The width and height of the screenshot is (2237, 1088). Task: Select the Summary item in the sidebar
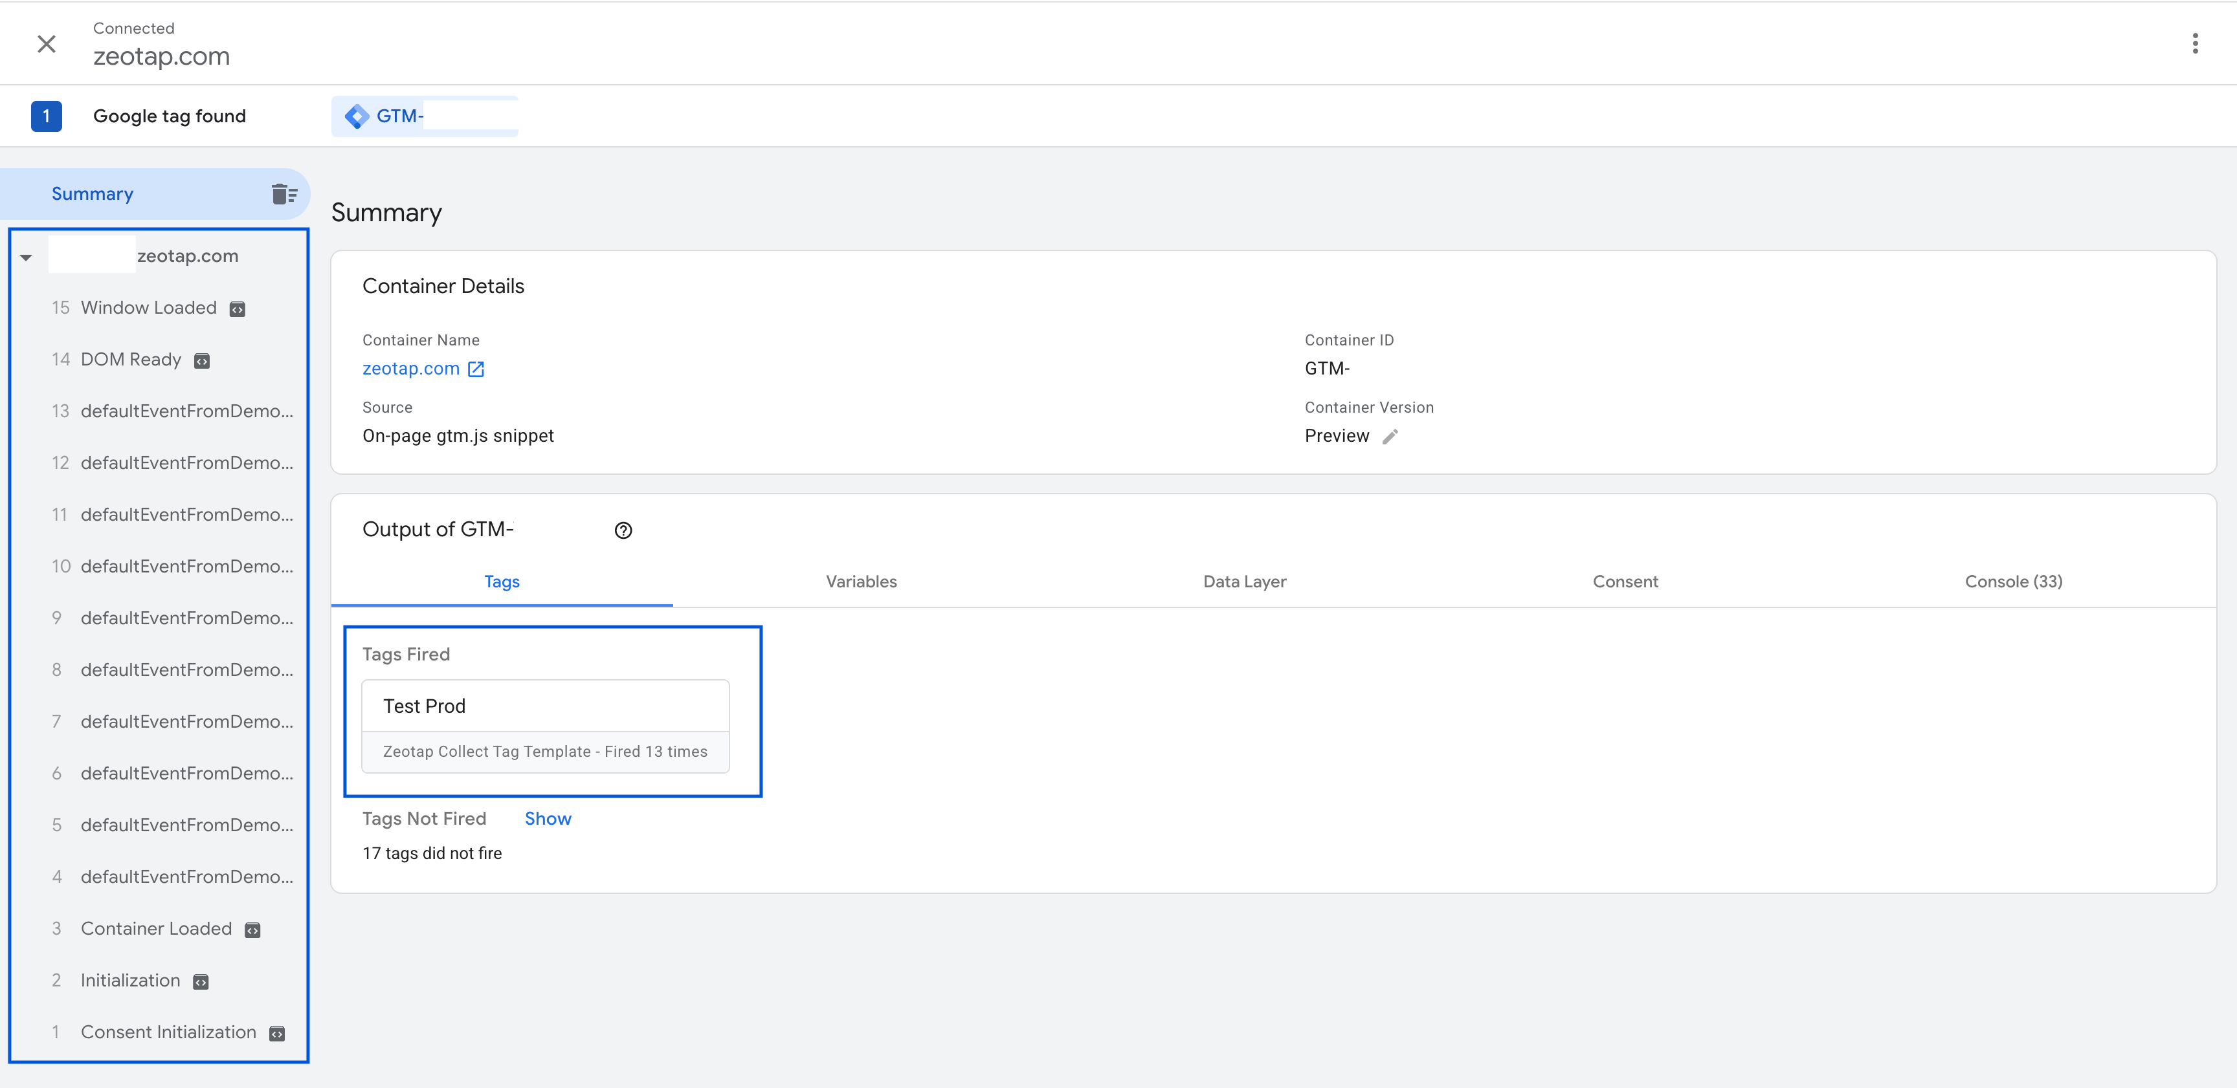coord(155,193)
